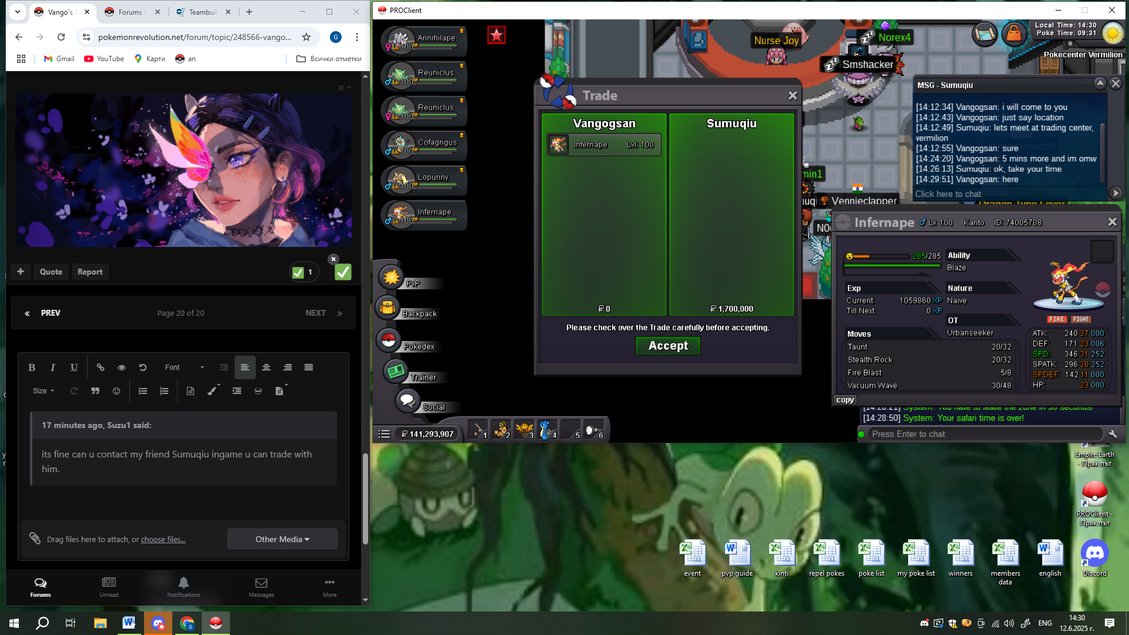
Task: Open the Unread bottom navigation tab
Action: (109, 587)
